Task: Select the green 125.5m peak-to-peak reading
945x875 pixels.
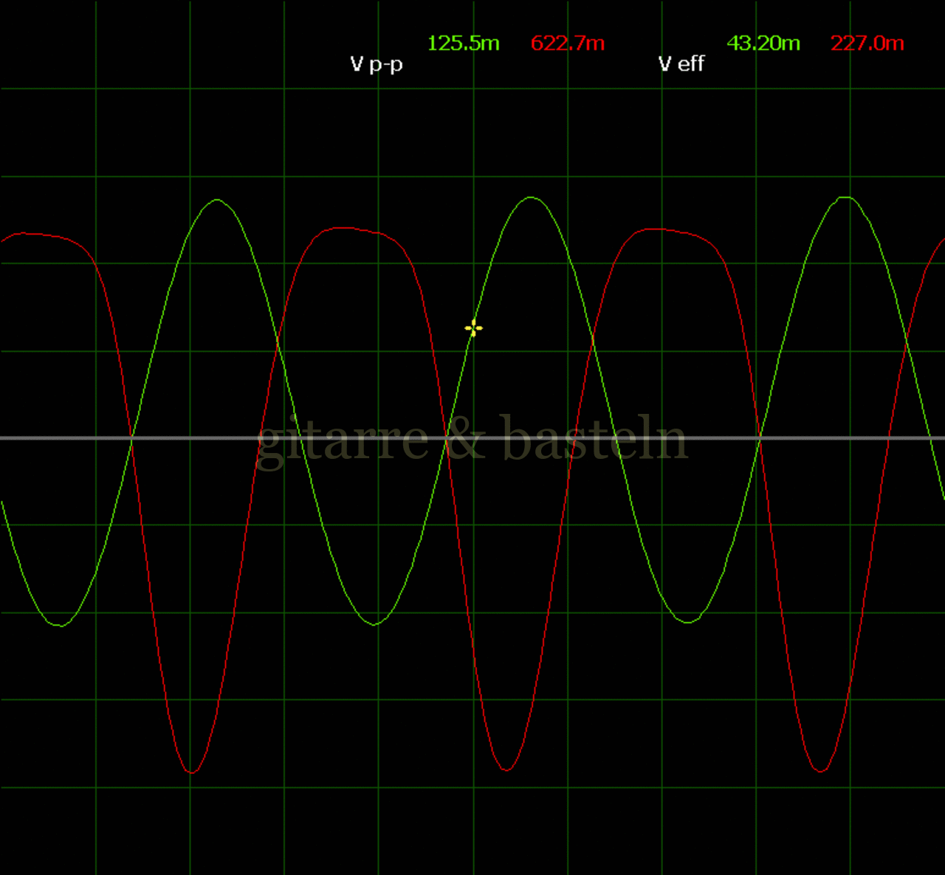Action: click(464, 44)
